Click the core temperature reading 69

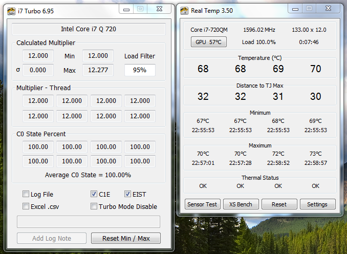[278, 69]
